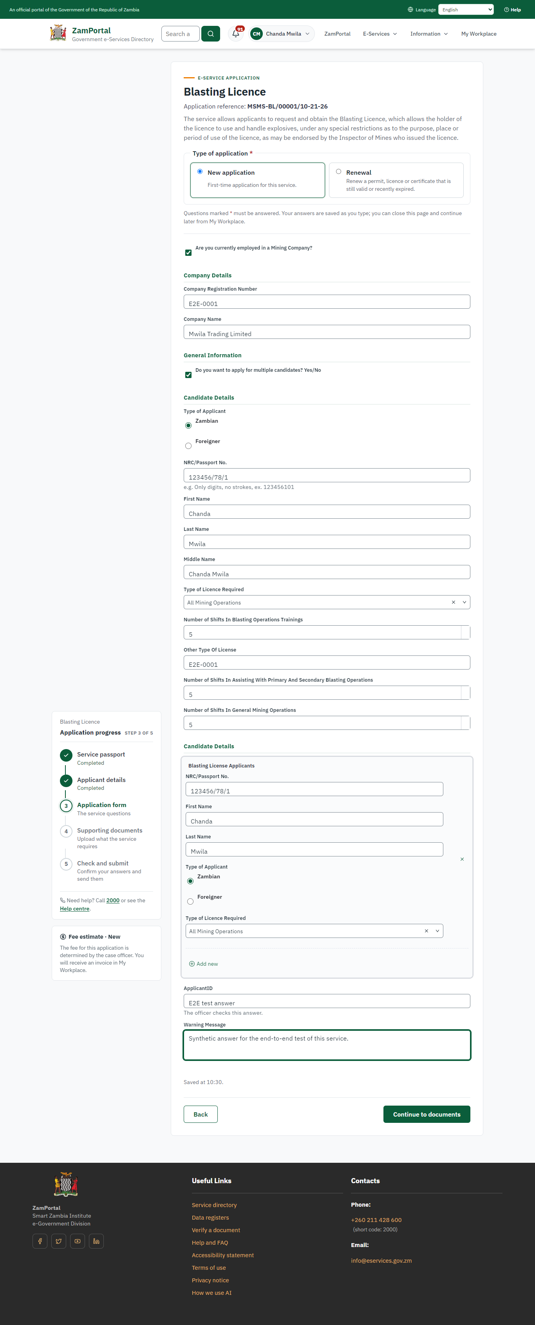Click the Company Name input field
This screenshot has width=535, height=1325.
327,332
